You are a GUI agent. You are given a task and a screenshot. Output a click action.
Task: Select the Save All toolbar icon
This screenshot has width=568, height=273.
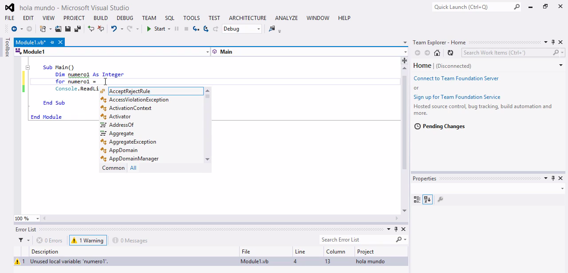click(77, 29)
